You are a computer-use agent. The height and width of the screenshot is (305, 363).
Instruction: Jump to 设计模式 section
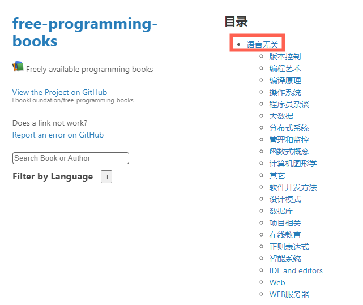285,199
